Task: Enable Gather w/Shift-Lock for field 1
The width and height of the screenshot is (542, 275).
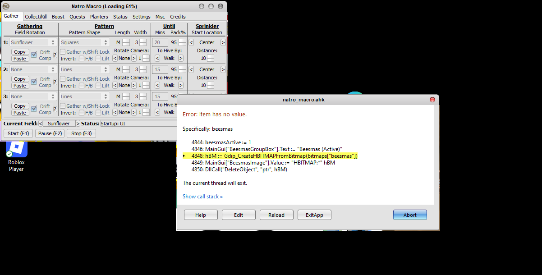Action: (x=63, y=51)
